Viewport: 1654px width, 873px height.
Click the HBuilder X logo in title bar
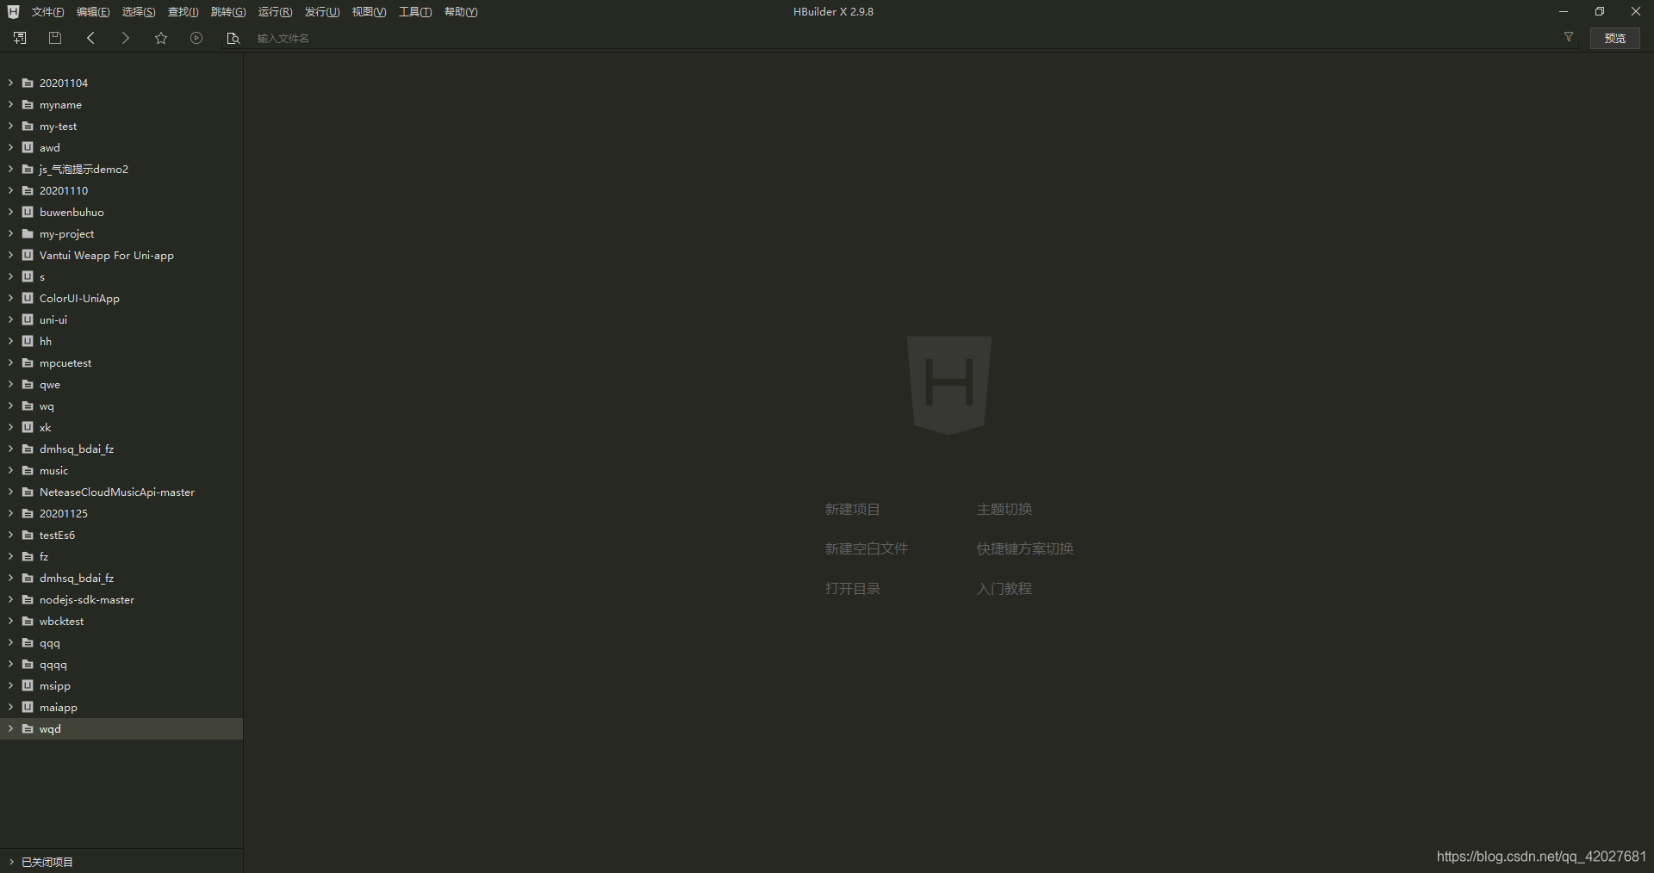click(13, 12)
